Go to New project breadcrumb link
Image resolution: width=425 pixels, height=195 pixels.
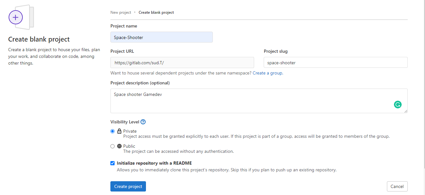(121, 12)
